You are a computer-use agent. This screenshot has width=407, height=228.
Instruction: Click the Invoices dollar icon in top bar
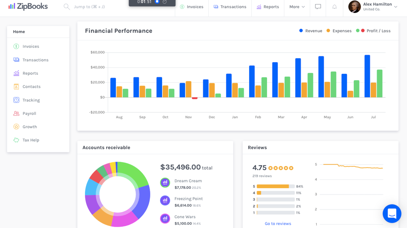coord(182,7)
